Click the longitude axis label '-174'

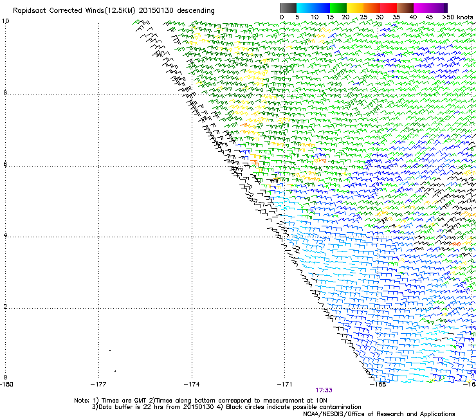point(192,385)
